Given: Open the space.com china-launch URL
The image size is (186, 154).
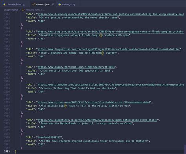Looking at the screenshot, I should pyautogui.click(x=76, y=67).
